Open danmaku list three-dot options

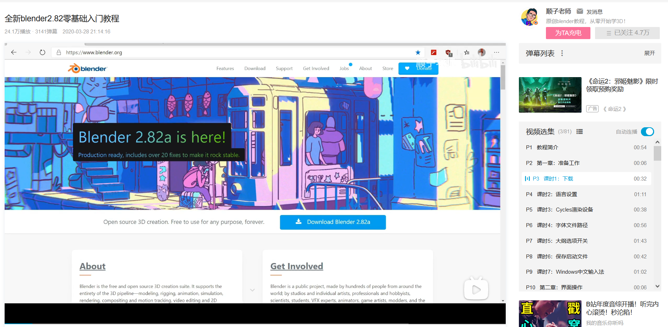[562, 53]
